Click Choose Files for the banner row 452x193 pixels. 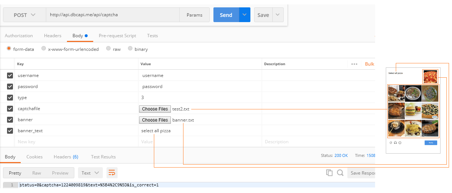click(x=155, y=120)
